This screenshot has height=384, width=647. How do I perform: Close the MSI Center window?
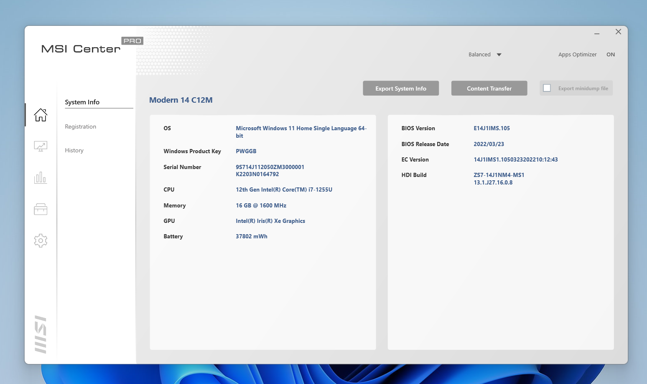pos(619,32)
